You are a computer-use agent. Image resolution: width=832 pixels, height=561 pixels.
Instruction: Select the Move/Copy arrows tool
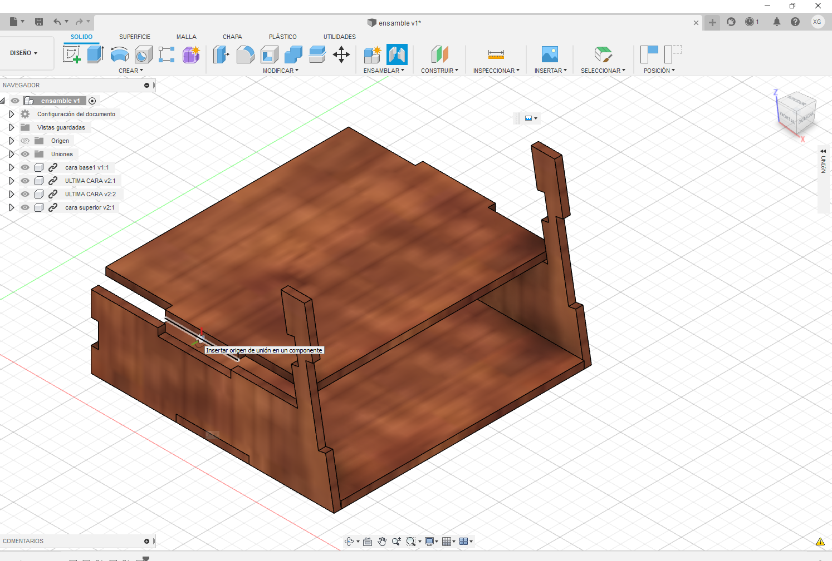click(341, 54)
